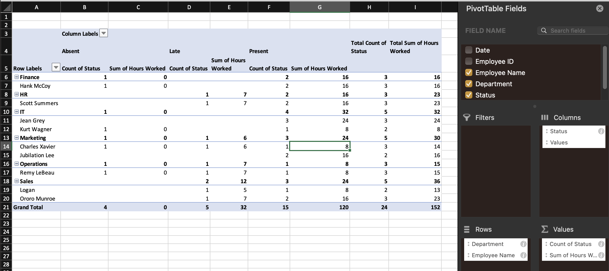
Task: Select column G header
Action: click(320, 7)
